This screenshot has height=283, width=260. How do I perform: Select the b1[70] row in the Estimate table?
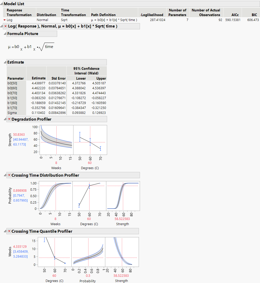coord(12,108)
